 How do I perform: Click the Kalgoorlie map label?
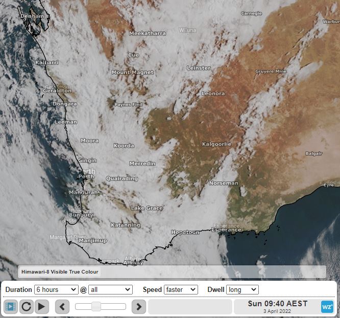pos(216,144)
